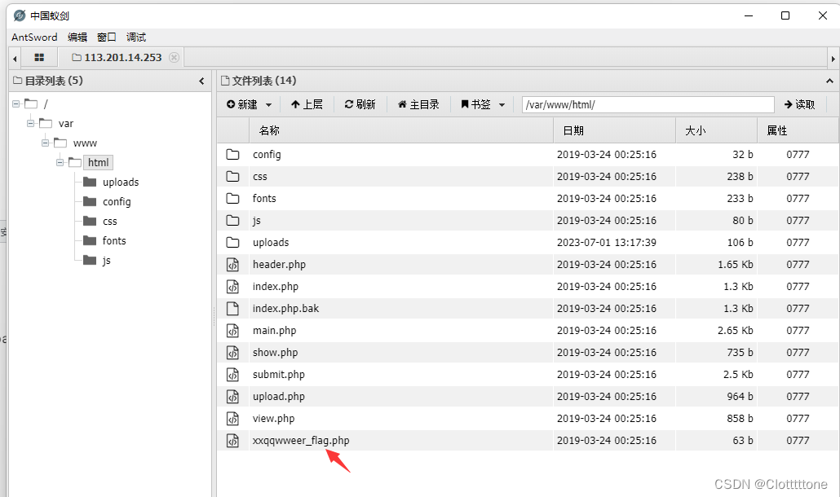Select the 上层 parent directory icon
Image resolution: width=840 pixels, height=497 pixels.
click(x=294, y=104)
